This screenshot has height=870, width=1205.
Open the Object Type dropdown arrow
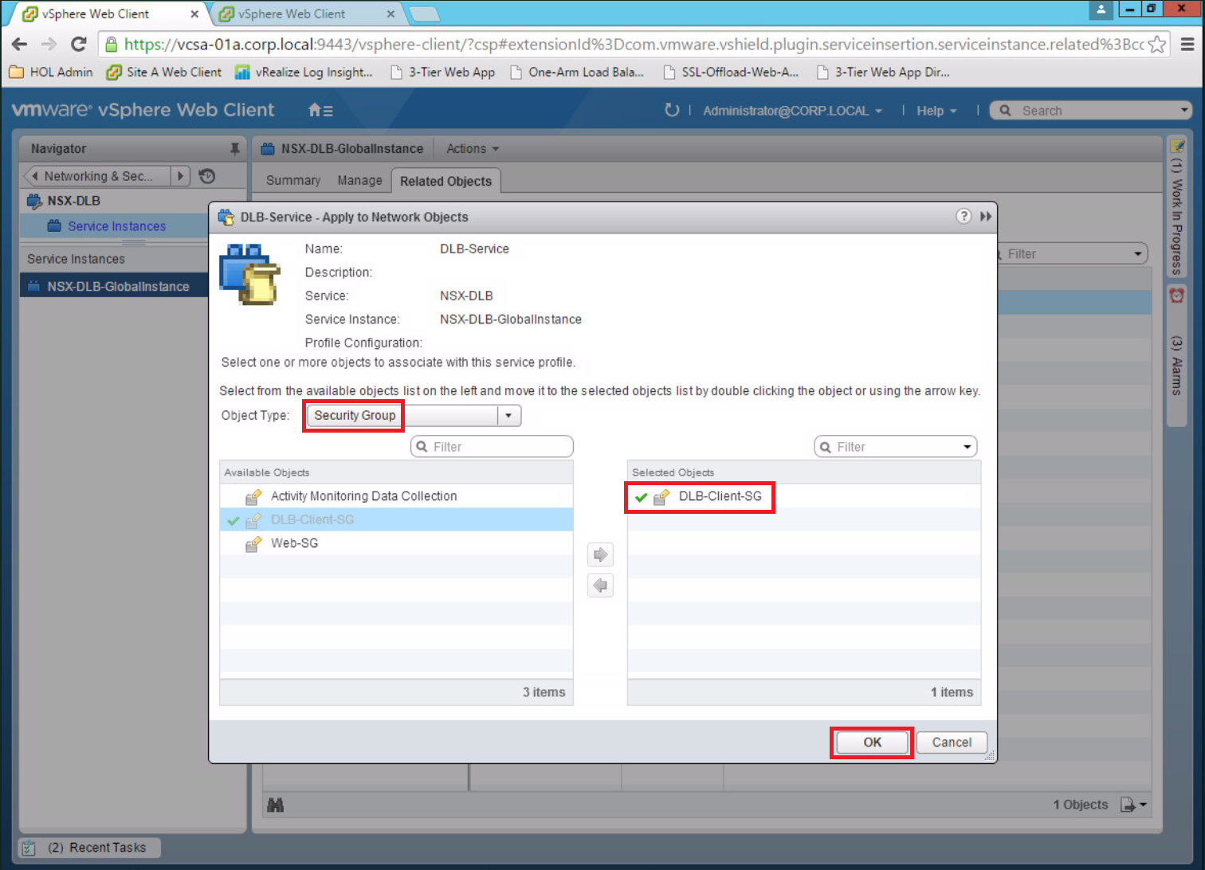click(x=508, y=415)
